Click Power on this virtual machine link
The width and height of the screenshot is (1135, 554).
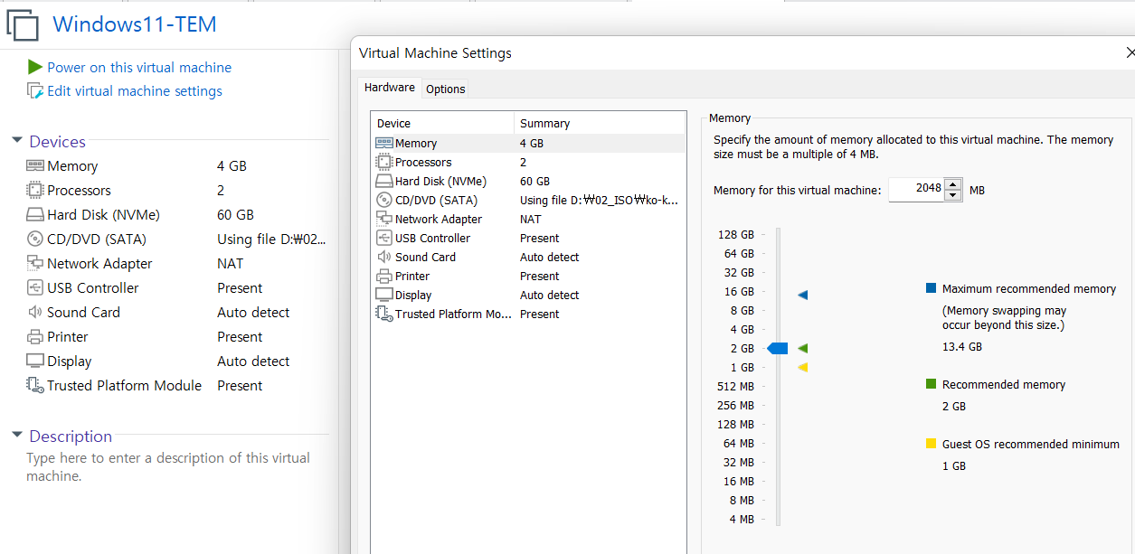pos(139,67)
